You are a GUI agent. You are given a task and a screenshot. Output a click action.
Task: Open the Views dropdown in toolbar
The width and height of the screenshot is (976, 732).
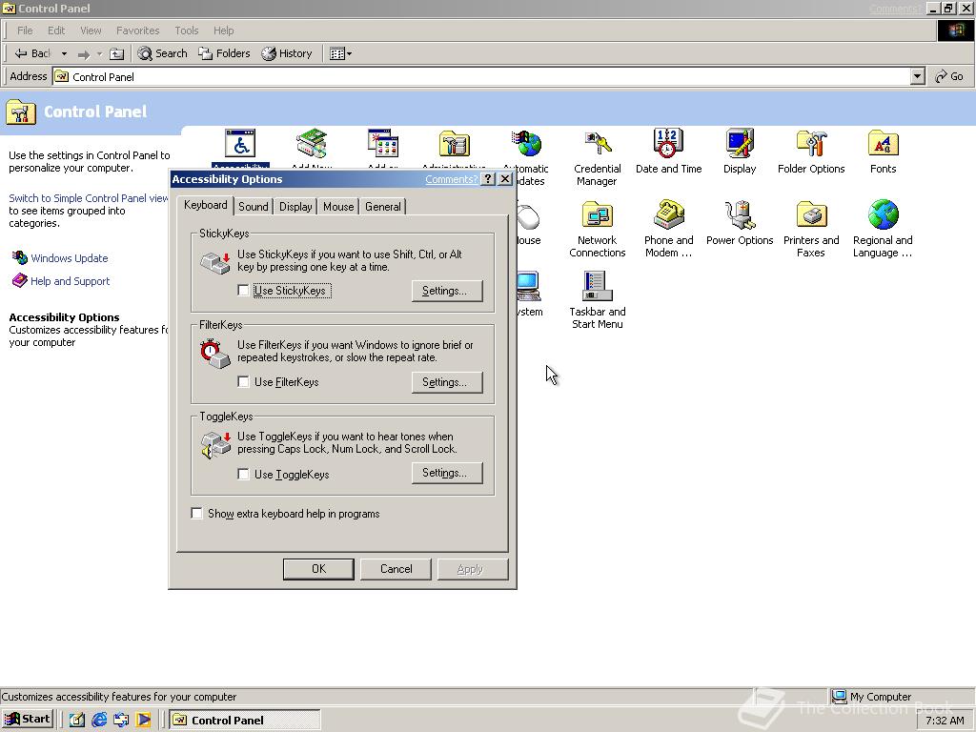pyautogui.click(x=340, y=54)
